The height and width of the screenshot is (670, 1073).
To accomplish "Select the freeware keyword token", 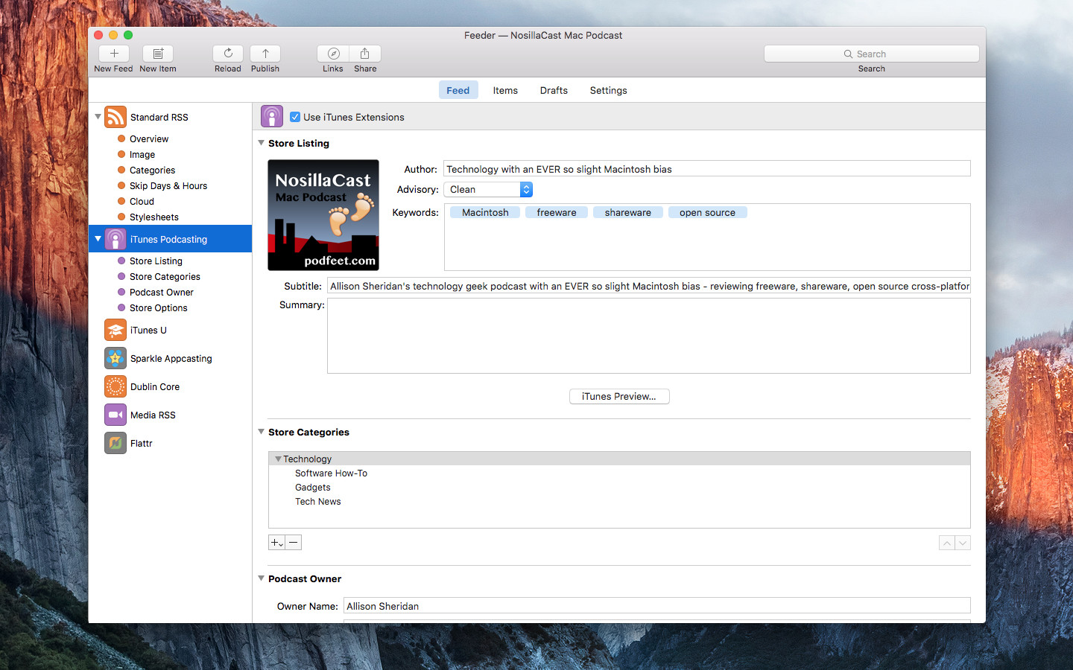I will [557, 212].
